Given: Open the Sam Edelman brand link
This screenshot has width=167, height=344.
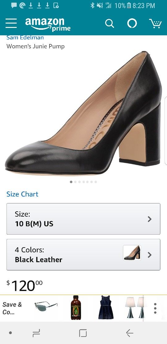Looking at the screenshot, I should (25, 37).
